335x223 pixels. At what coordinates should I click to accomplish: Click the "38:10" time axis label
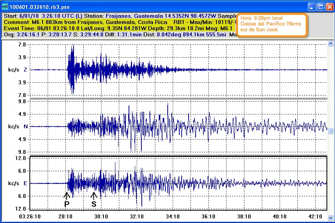coord(244,216)
